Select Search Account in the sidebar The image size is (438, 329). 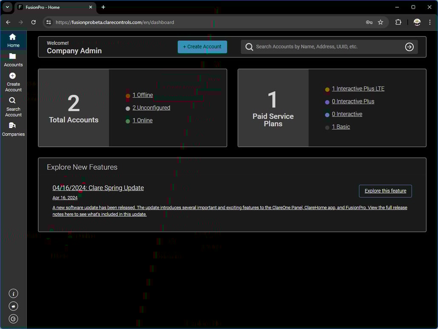[13, 105]
